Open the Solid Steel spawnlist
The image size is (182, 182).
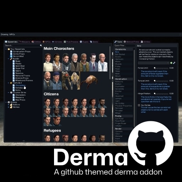click(x=20, y=66)
